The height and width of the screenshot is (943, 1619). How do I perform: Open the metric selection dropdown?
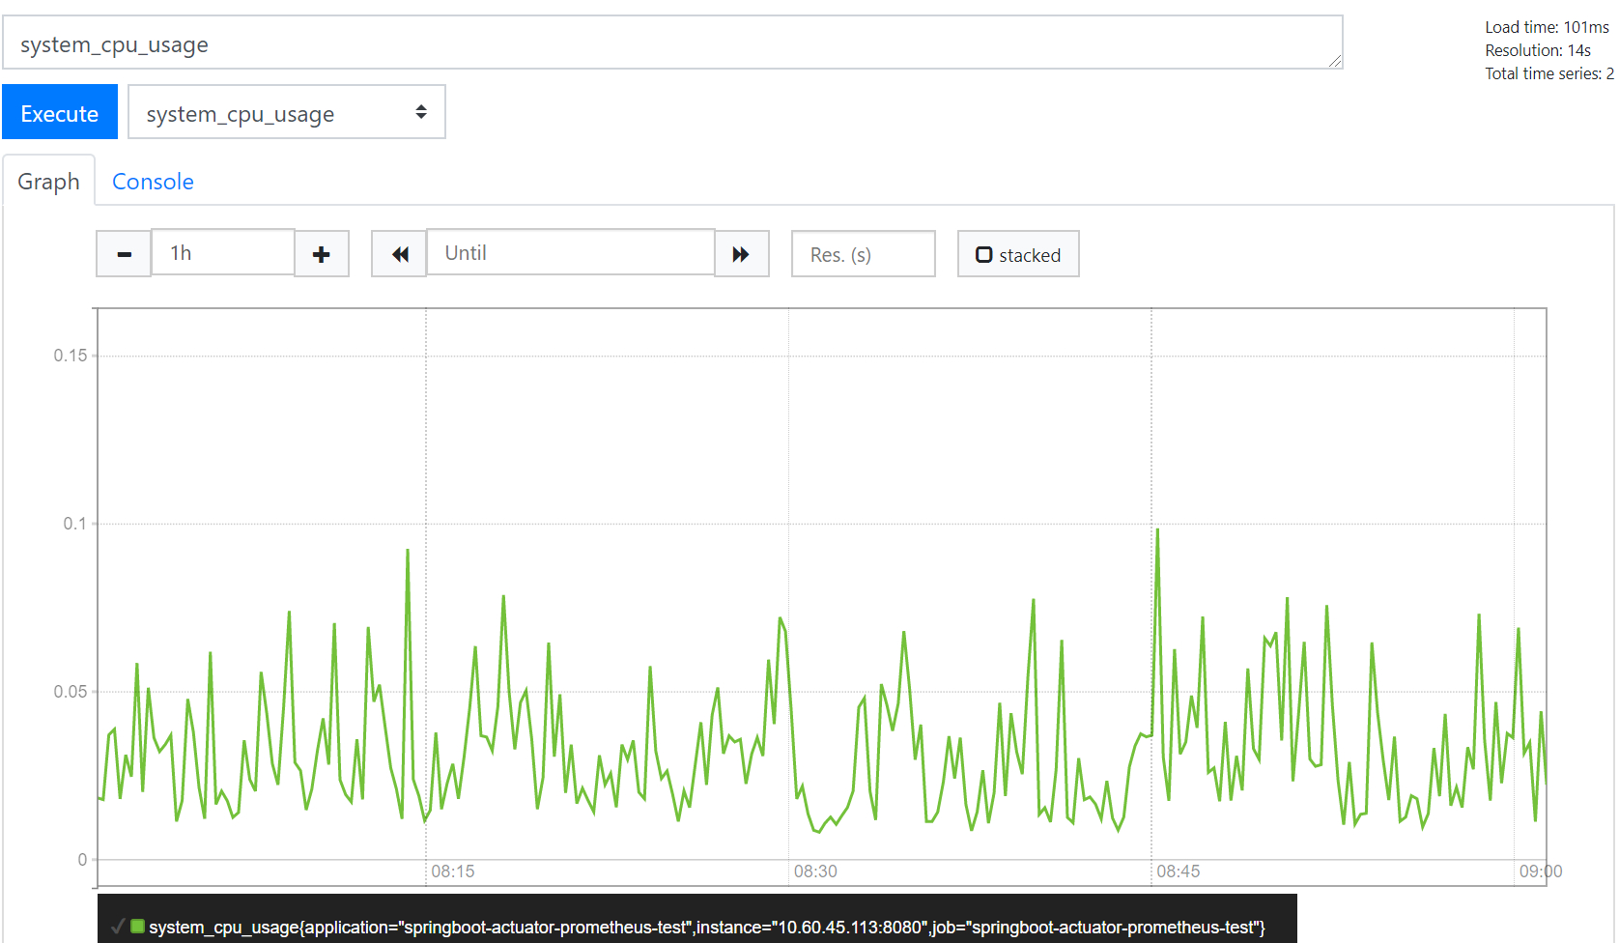pos(287,112)
